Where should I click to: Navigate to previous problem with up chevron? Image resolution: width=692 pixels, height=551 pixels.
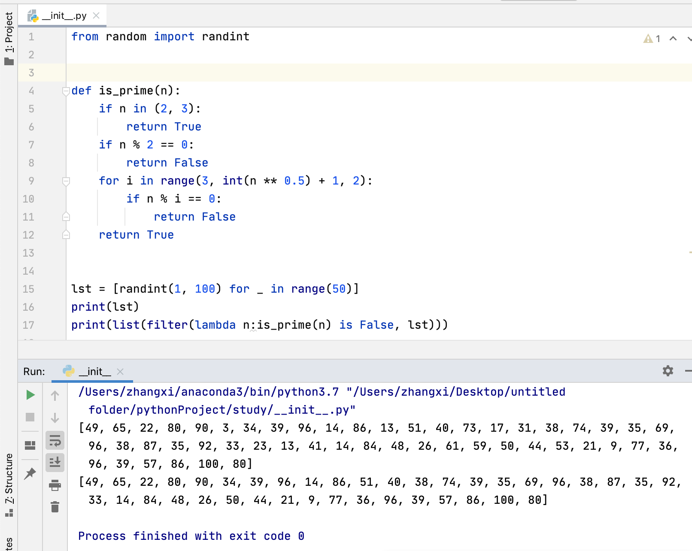[672, 39]
